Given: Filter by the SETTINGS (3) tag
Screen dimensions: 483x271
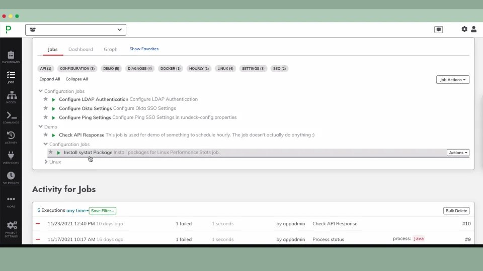Looking at the screenshot, I should [x=253, y=69].
